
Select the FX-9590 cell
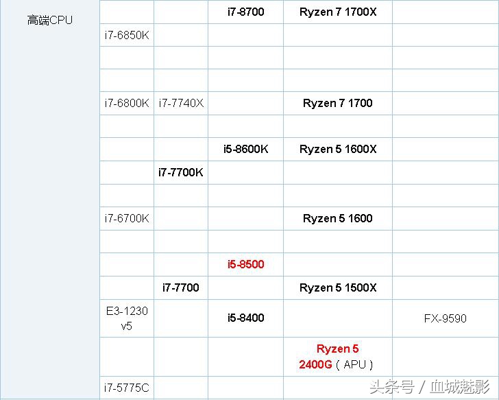pyautogui.click(x=446, y=318)
